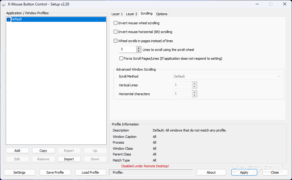Click the Down button
The image size is (292, 180).
(95, 159)
